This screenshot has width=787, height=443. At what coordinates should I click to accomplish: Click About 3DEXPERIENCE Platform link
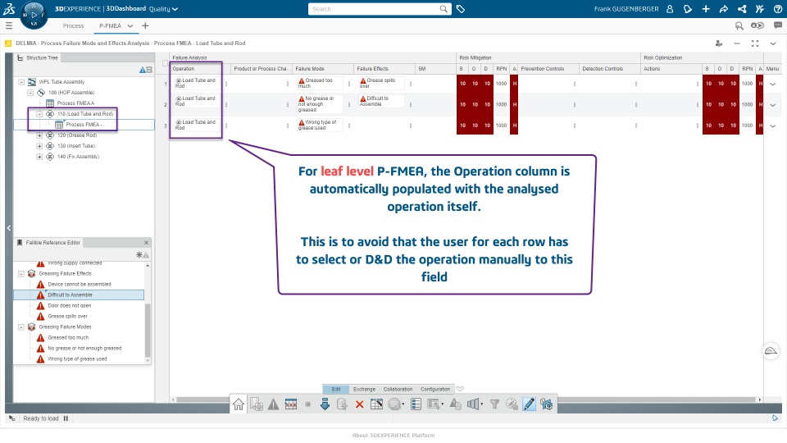point(393,436)
